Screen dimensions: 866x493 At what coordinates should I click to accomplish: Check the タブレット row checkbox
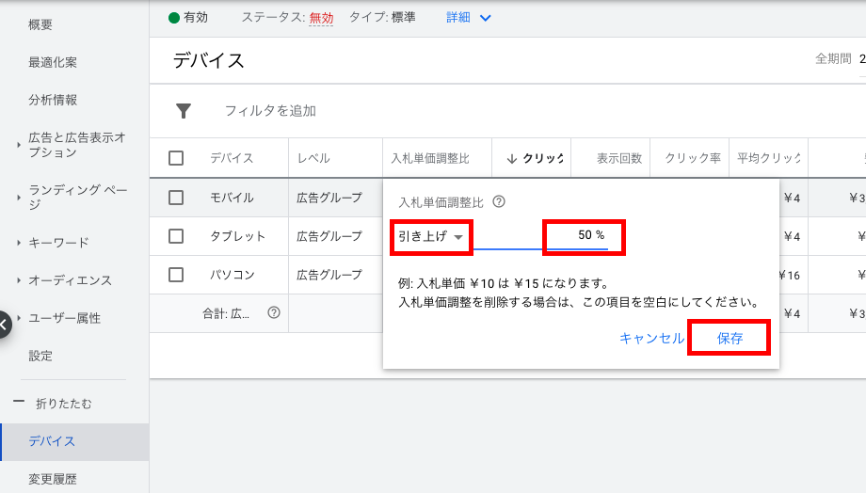click(176, 236)
